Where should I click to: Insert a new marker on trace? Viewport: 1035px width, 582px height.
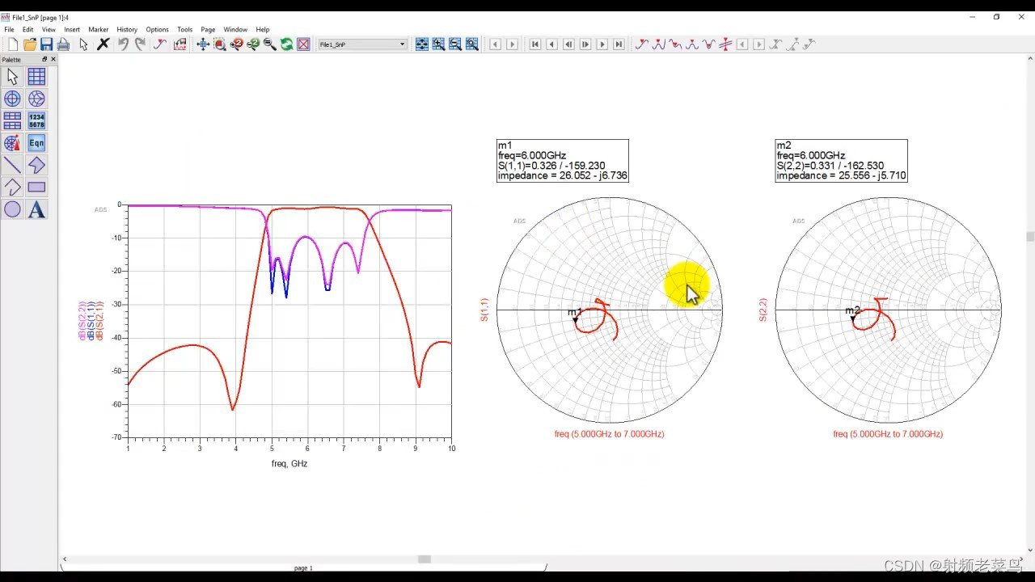click(x=641, y=44)
